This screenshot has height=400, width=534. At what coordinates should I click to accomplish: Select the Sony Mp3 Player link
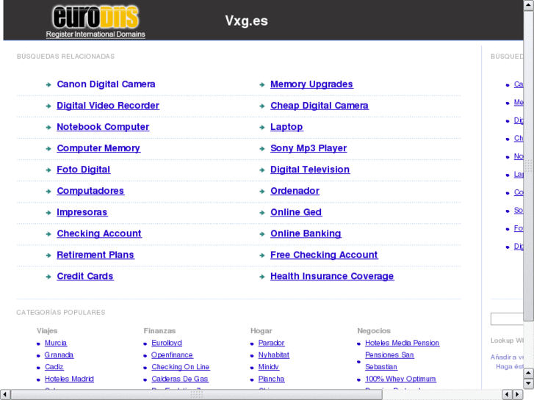click(x=309, y=148)
